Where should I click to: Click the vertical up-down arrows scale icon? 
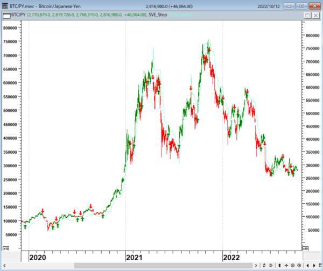pyautogui.click(x=279, y=266)
